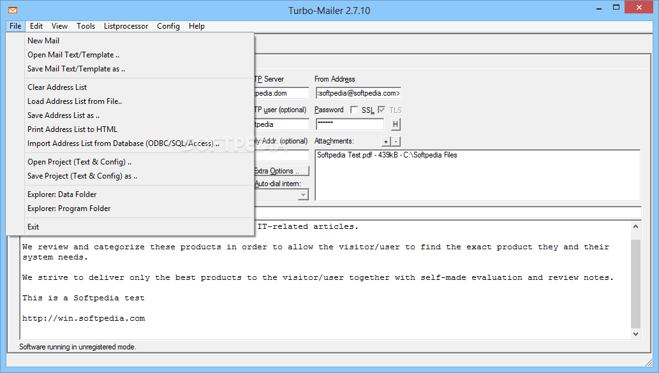Open the Extra Options button
The height and width of the screenshot is (373, 659).
tap(281, 171)
